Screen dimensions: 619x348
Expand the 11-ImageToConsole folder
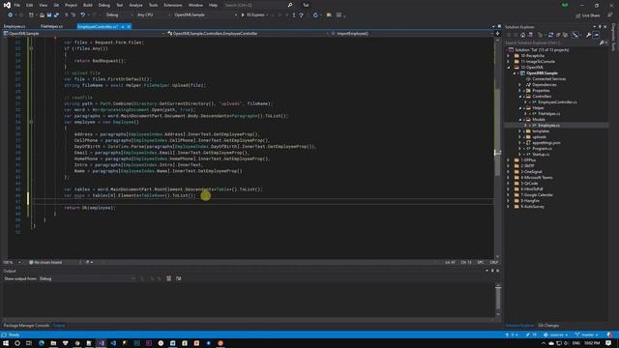point(509,62)
